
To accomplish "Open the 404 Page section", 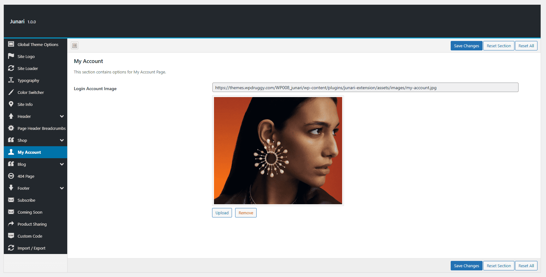I will pyautogui.click(x=26, y=176).
